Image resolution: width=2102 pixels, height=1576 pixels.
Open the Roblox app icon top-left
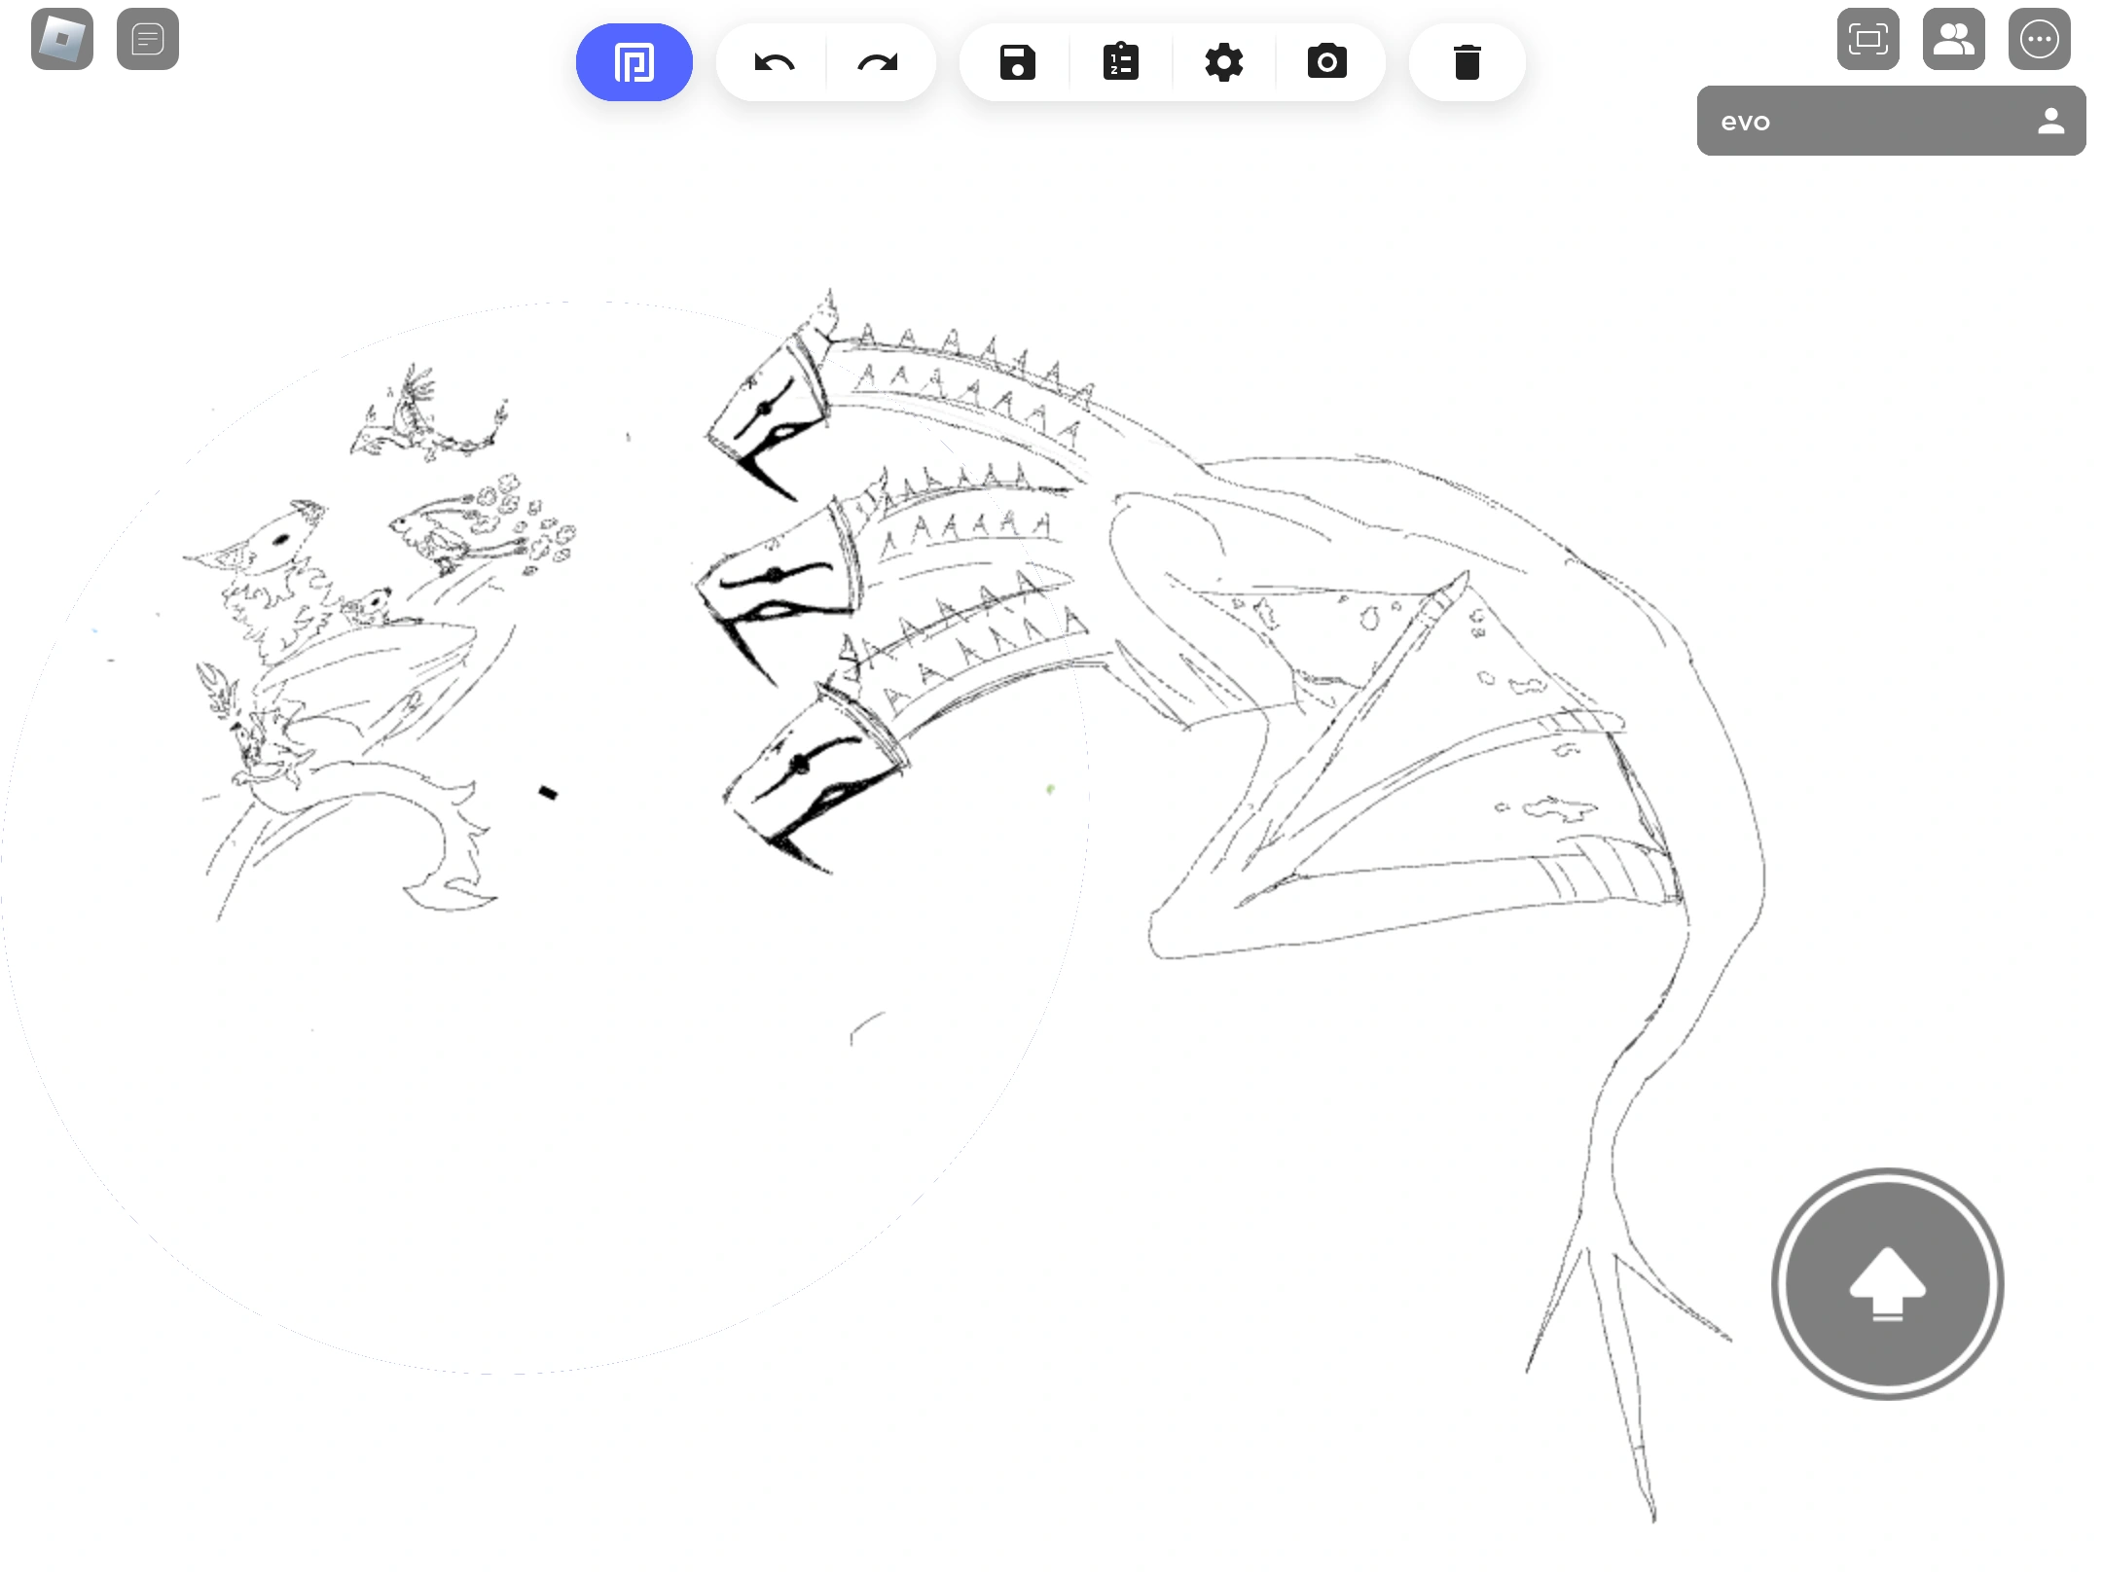(62, 39)
